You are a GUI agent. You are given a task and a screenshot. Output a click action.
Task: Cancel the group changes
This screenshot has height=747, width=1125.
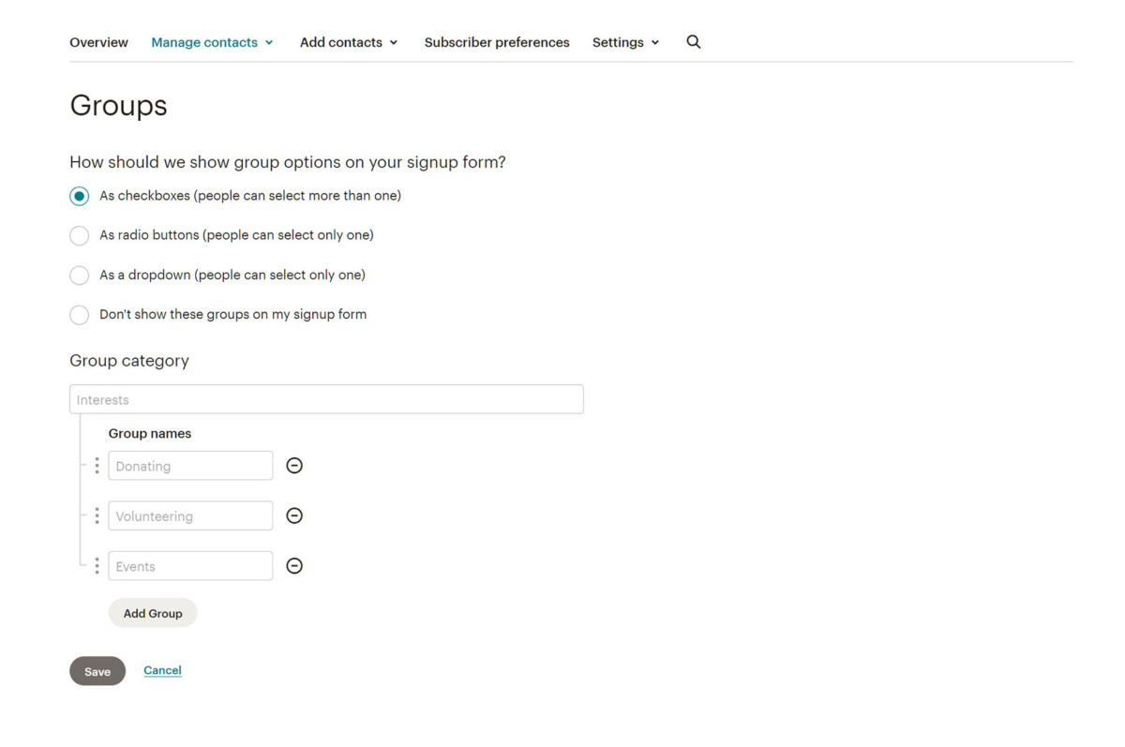click(162, 670)
